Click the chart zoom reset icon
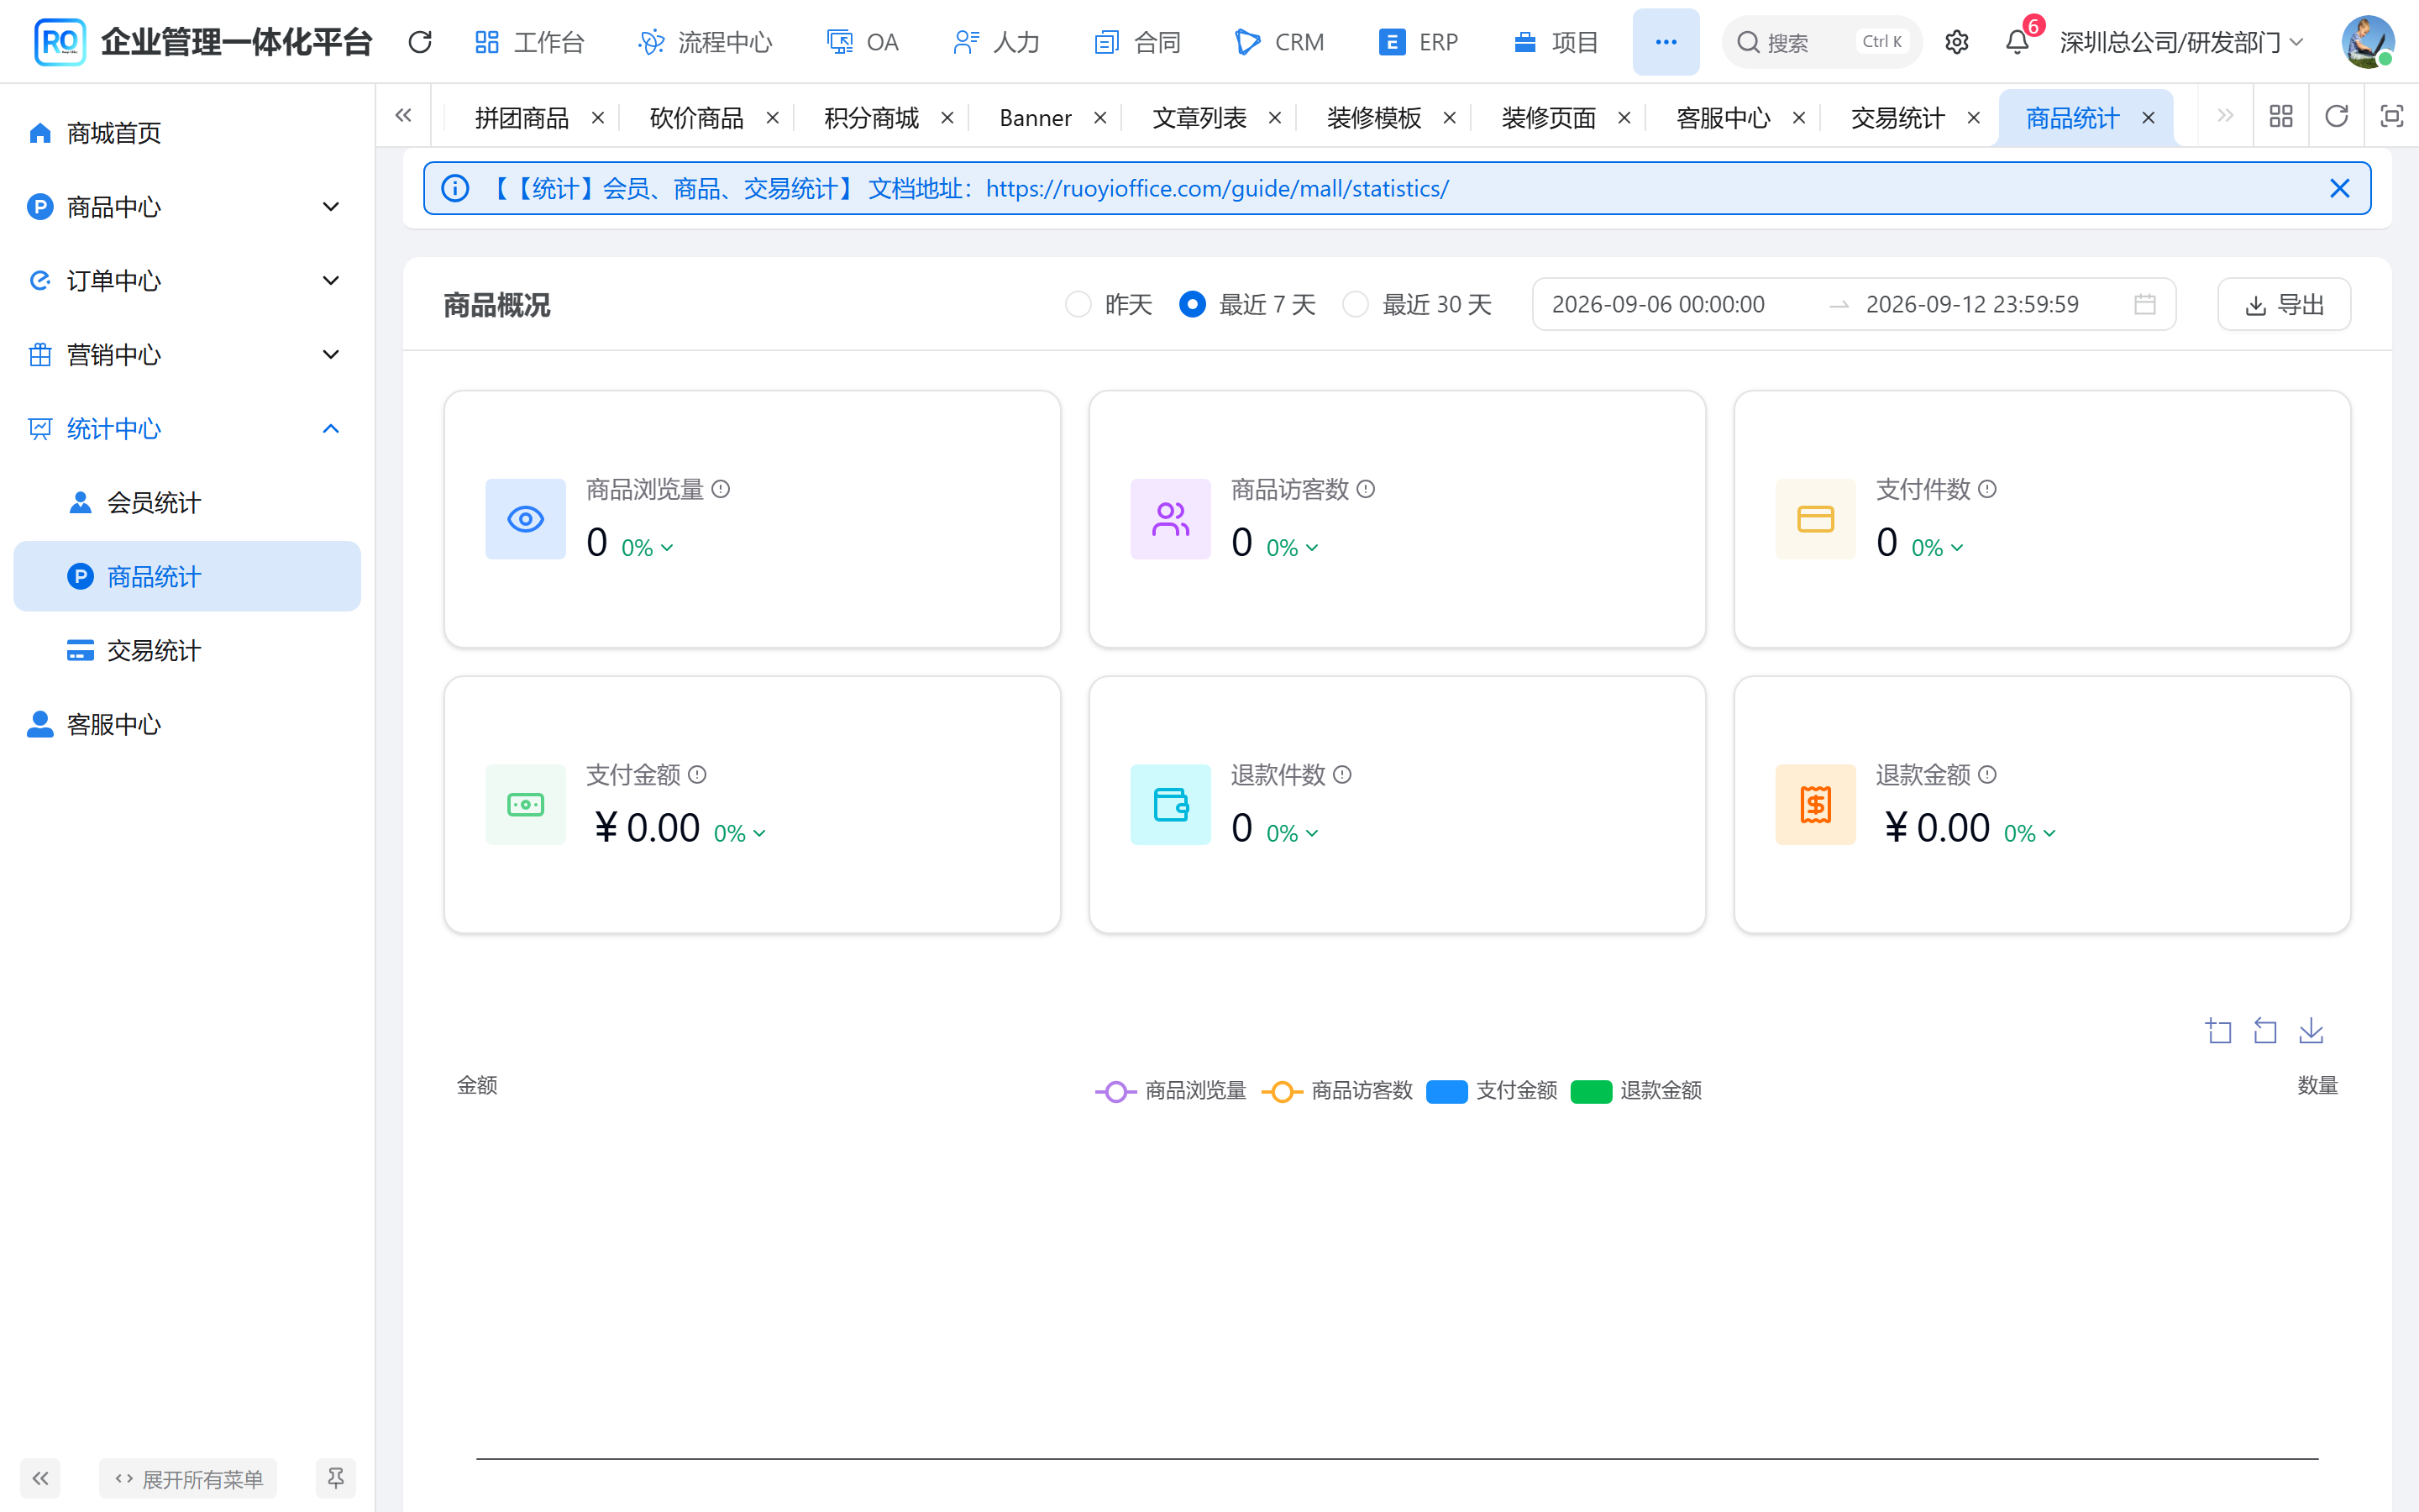 click(2264, 1031)
